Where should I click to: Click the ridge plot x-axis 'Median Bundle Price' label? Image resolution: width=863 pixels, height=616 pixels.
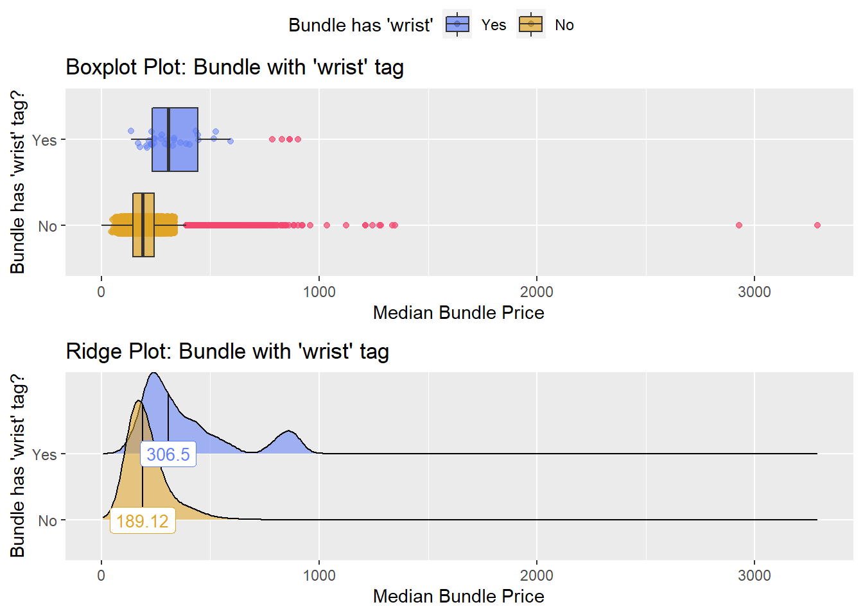pyautogui.click(x=458, y=596)
